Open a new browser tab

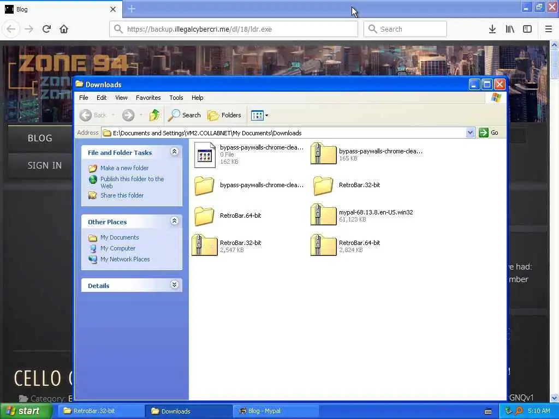132,9
